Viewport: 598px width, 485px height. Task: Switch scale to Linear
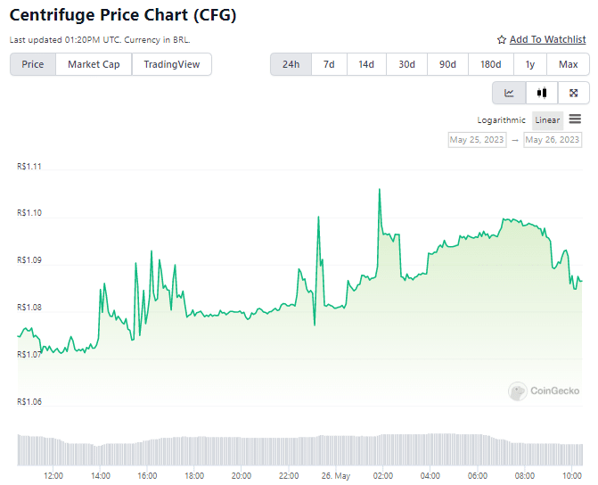tap(547, 120)
